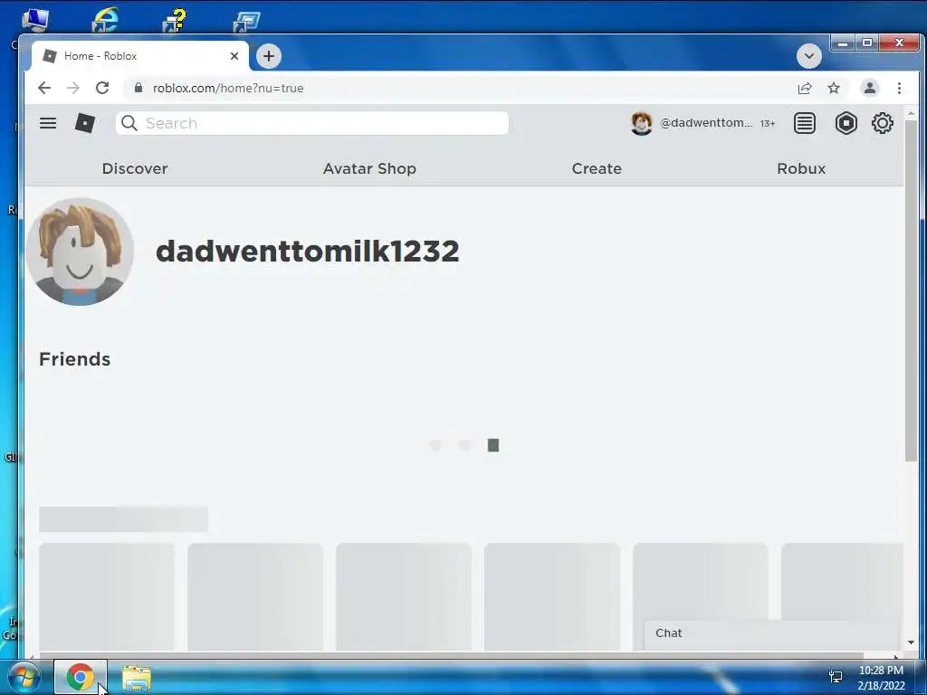Open the Chat panel

coord(771,633)
